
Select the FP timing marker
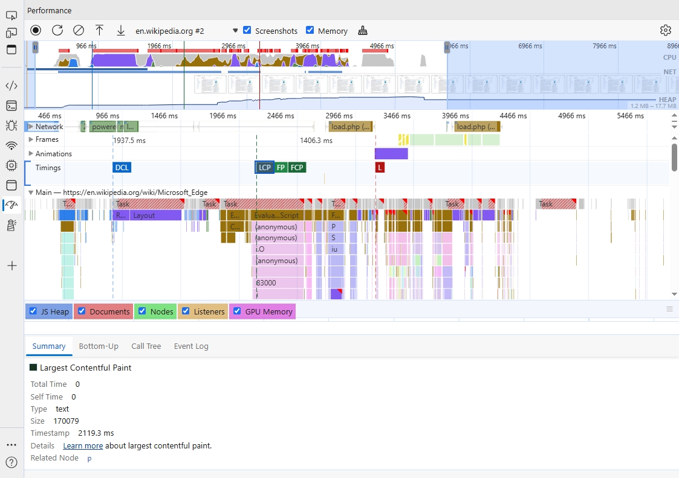[281, 168]
